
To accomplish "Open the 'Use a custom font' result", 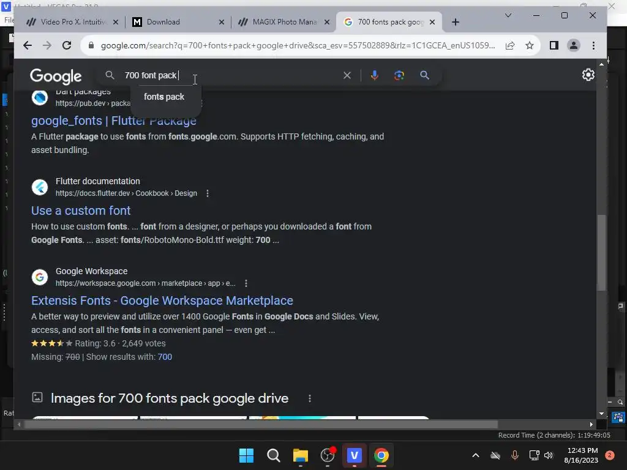I will coord(81,211).
